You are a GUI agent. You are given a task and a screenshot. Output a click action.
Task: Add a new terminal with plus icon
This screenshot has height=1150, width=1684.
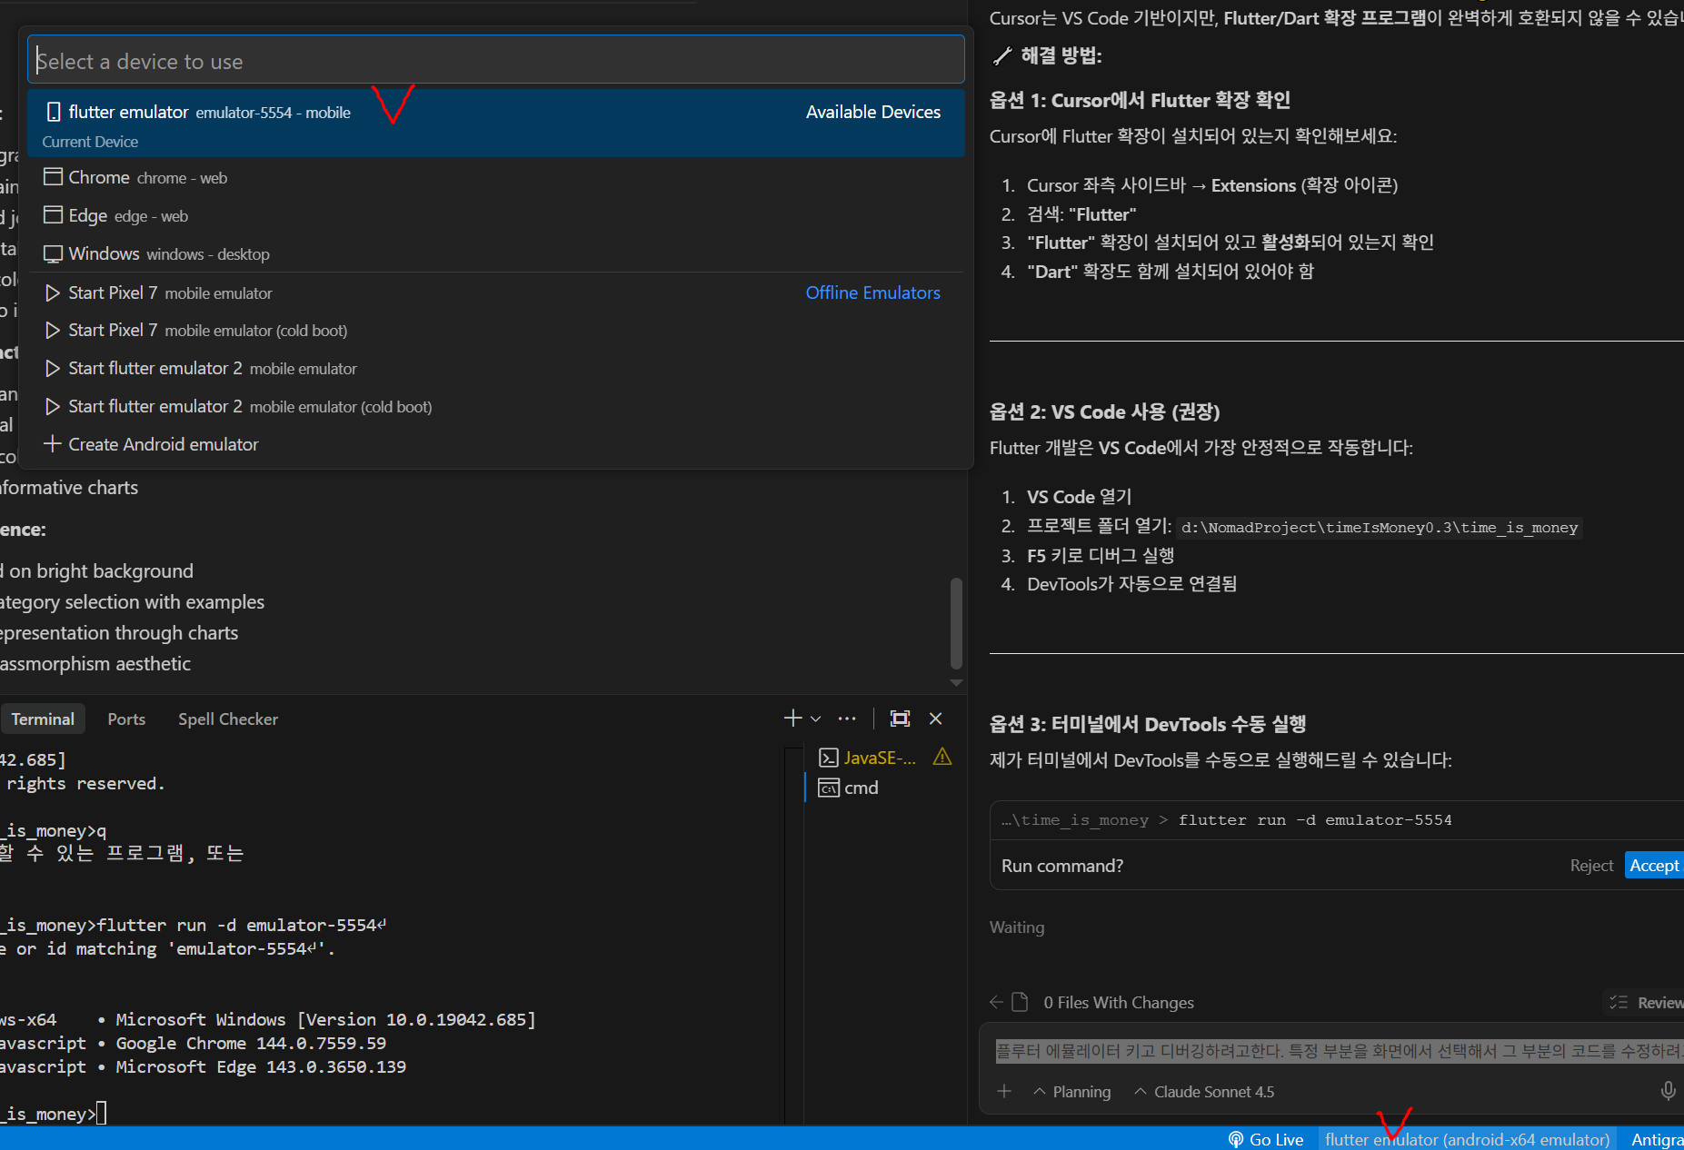(x=792, y=719)
